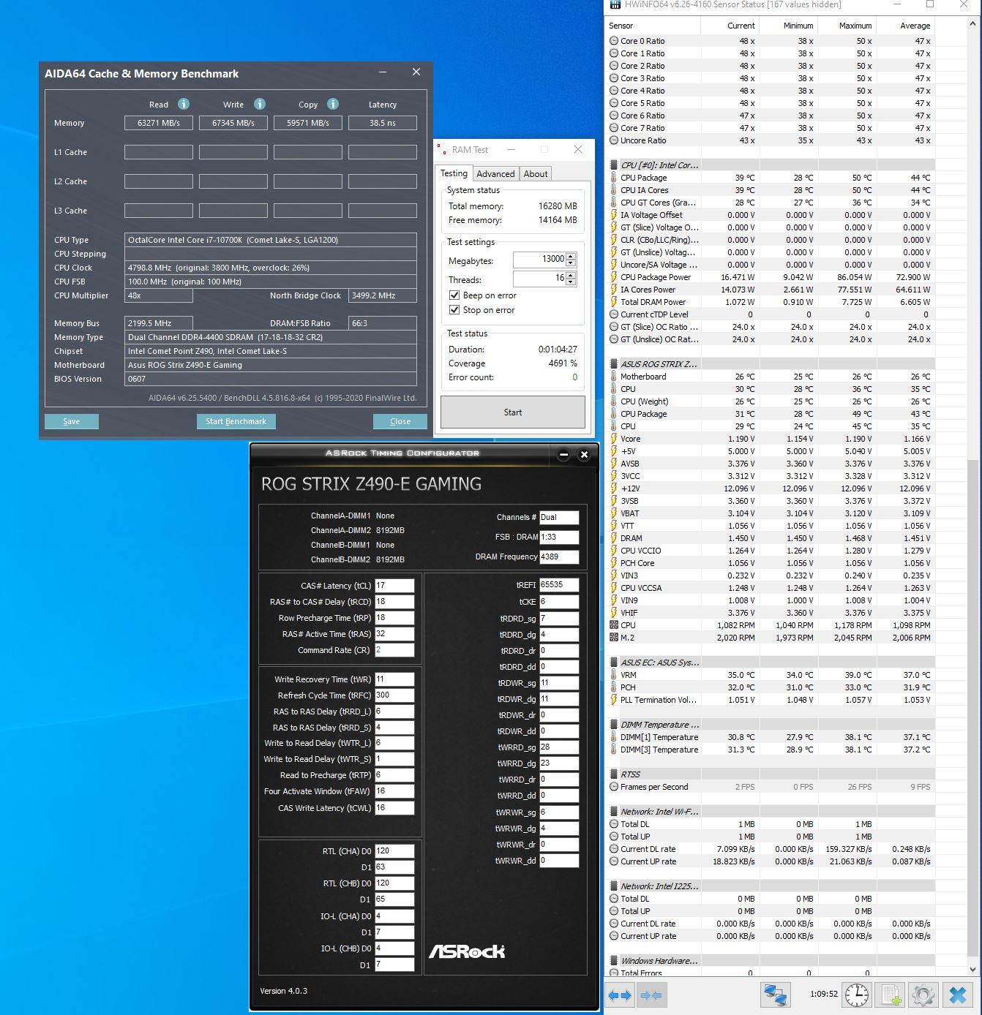Image resolution: width=982 pixels, height=1015 pixels.
Task: Click the Memory Read result 63271 MB/s
Action: [159, 123]
